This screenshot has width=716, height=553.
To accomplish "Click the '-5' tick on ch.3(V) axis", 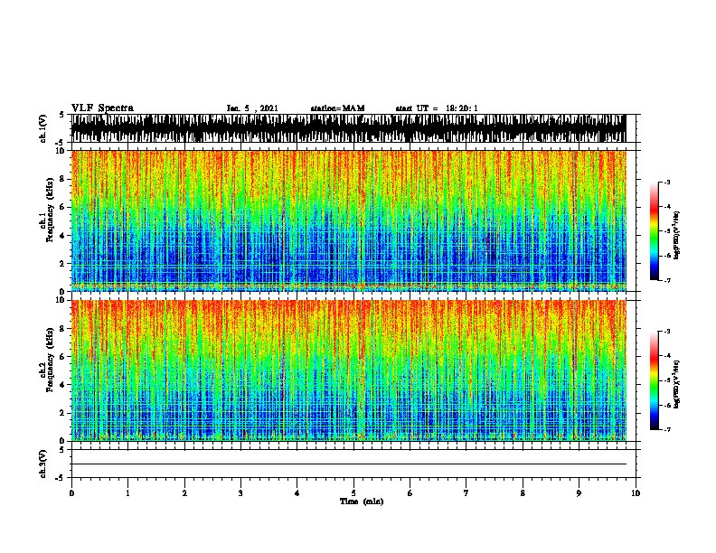I will (61, 478).
